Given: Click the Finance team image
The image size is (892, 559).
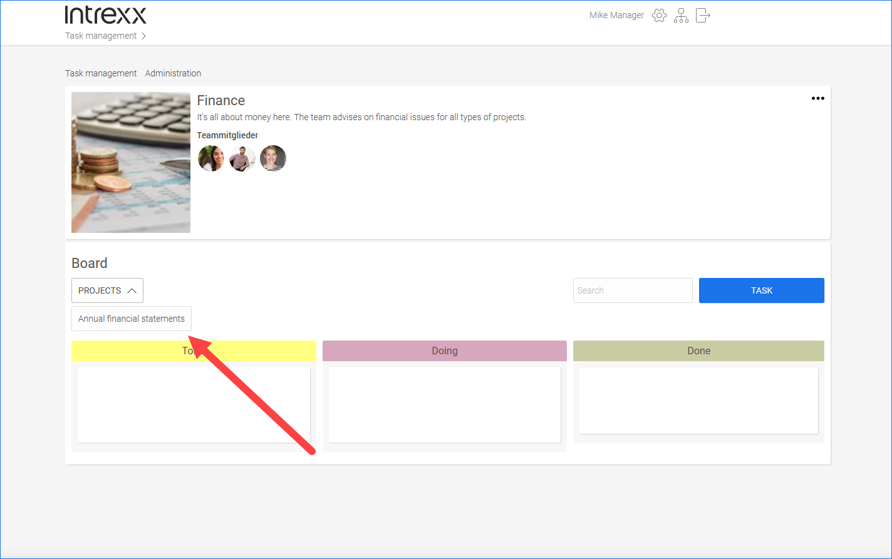Looking at the screenshot, I should coord(131,163).
